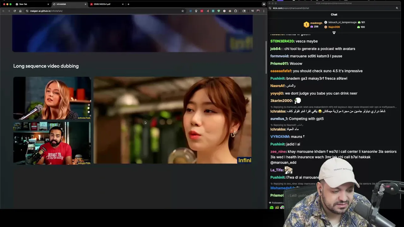Image resolution: width=404 pixels, height=227 pixels.
Task: Go back with the browser back arrow
Action: point(3,11)
